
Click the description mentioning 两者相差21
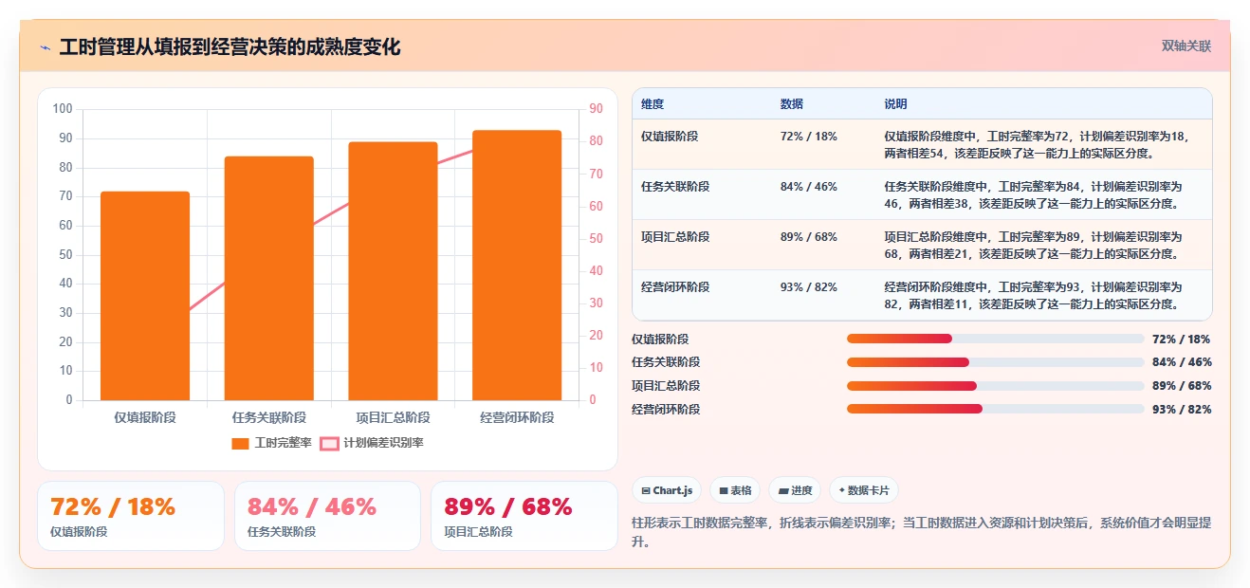click(1035, 246)
